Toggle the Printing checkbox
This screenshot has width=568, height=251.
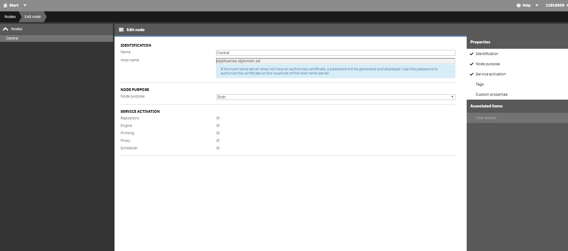[x=218, y=133]
